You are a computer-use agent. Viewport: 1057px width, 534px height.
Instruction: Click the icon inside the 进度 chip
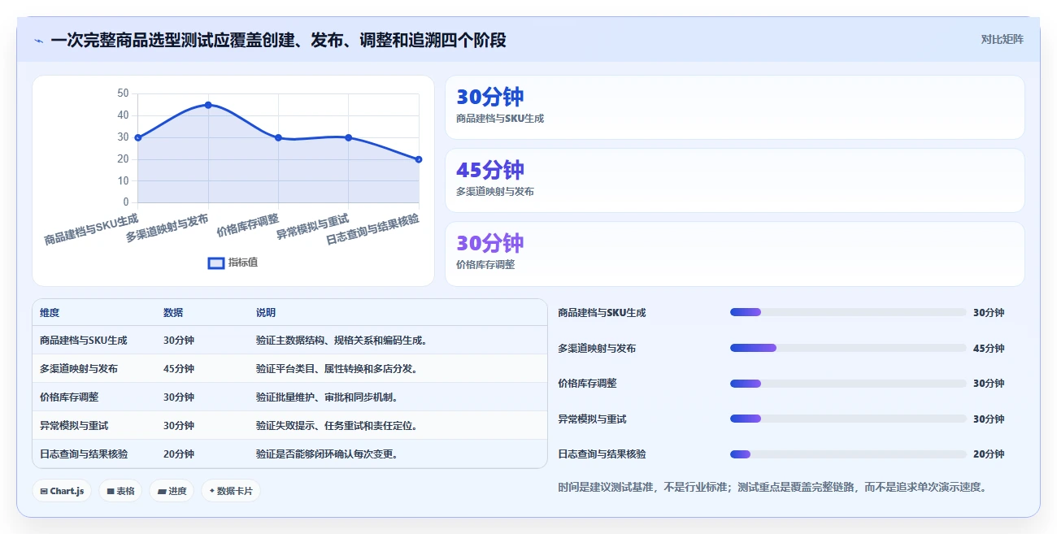(162, 491)
